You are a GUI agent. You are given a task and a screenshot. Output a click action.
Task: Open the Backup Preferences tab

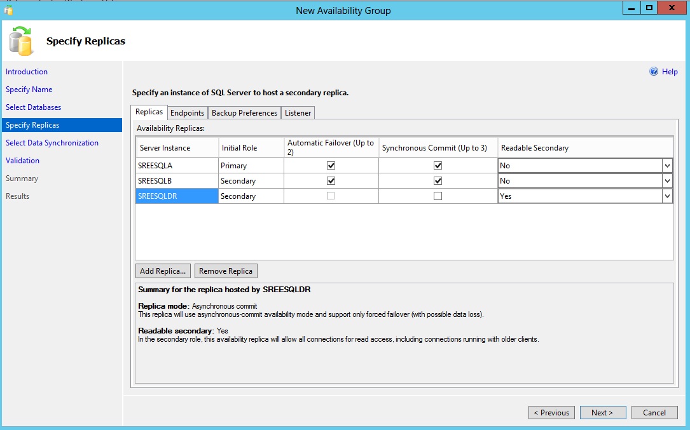click(x=244, y=113)
